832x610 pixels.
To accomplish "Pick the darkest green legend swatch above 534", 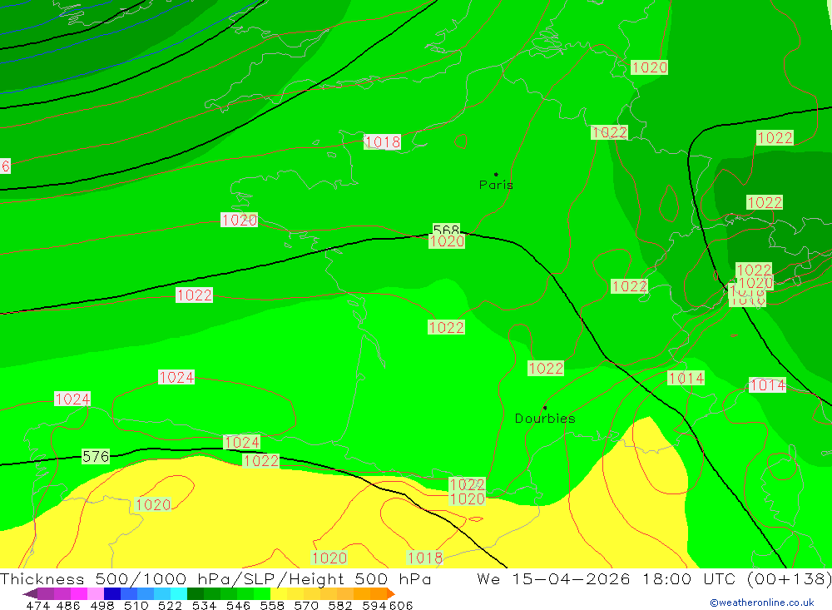I will (196, 593).
